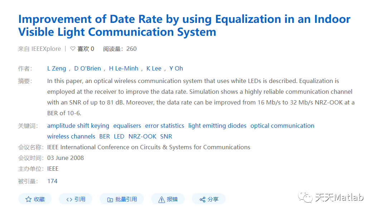Click the 收藏 (favorite) button

pyautogui.click(x=35, y=199)
